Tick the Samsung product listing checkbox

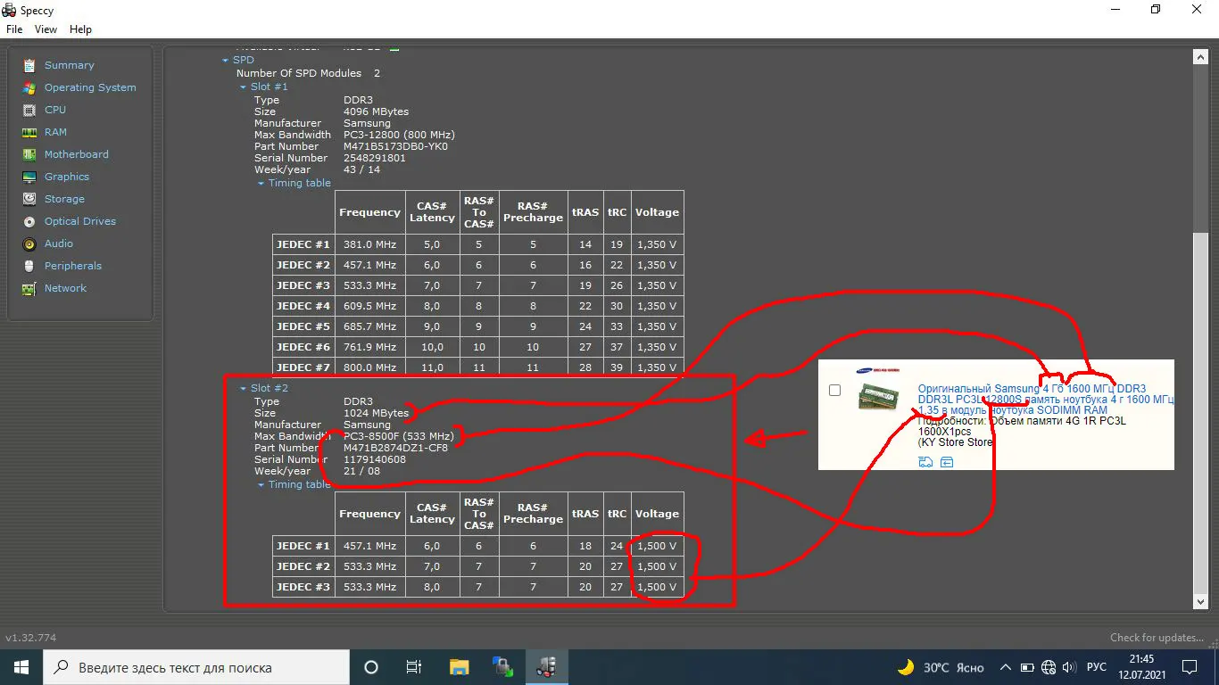coord(834,391)
